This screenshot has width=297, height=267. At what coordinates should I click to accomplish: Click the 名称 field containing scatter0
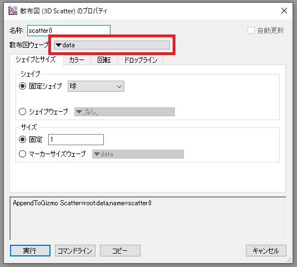point(69,31)
